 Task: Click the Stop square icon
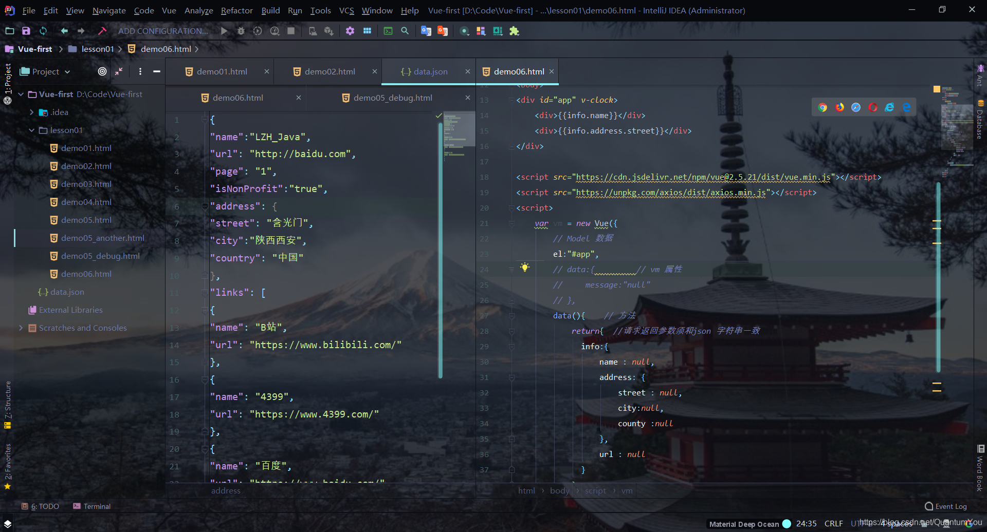[x=291, y=31]
